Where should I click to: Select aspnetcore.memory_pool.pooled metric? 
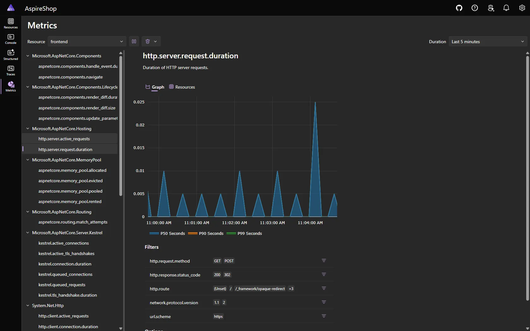click(x=70, y=191)
